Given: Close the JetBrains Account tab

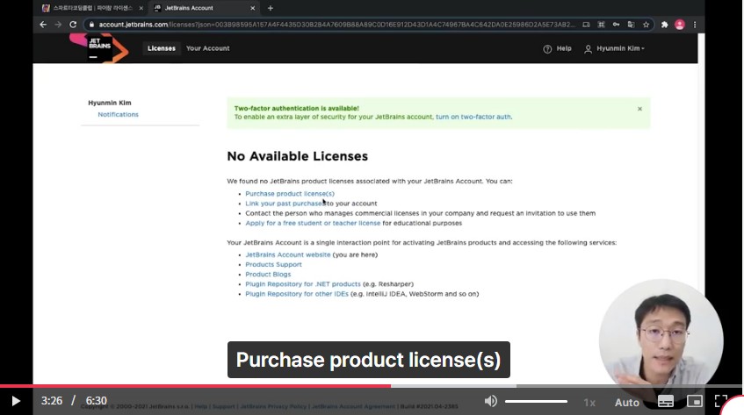Looking at the screenshot, I should tap(252, 8).
